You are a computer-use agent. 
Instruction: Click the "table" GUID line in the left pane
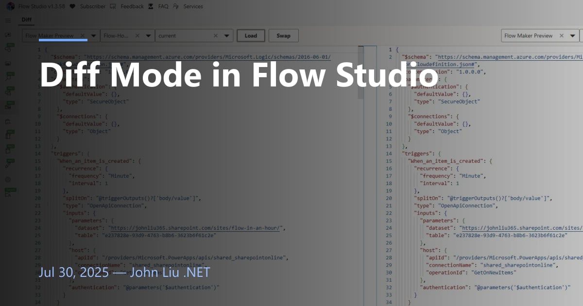point(145,235)
